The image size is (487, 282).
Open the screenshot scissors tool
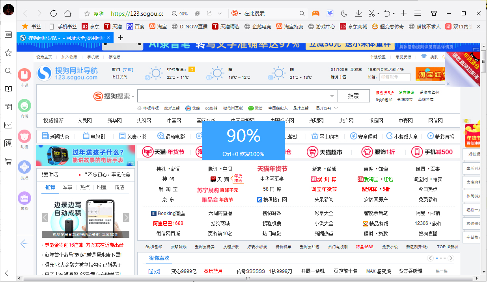click(x=371, y=13)
